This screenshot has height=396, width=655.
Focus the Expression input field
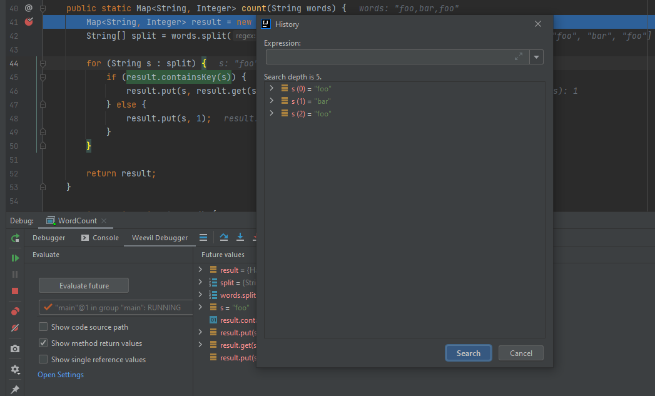[397, 57]
